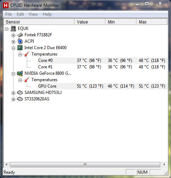This screenshot has width=171, height=178.
Task: Select Temperatures label under NVIDIA GeForce
Action: [x=44, y=80]
